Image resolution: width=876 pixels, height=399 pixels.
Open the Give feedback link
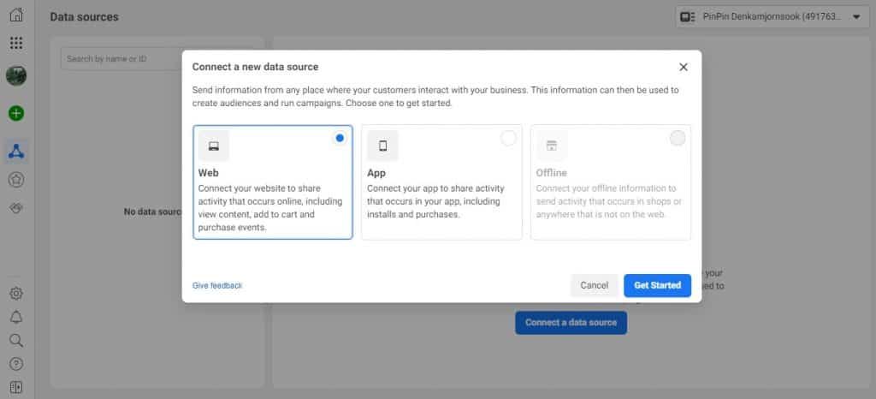(x=217, y=285)
